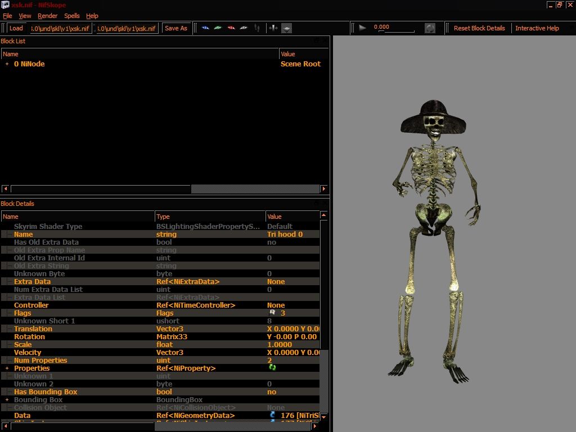Open the Render menu
This screenshot has width=576, height=432.
click(47, 16)
